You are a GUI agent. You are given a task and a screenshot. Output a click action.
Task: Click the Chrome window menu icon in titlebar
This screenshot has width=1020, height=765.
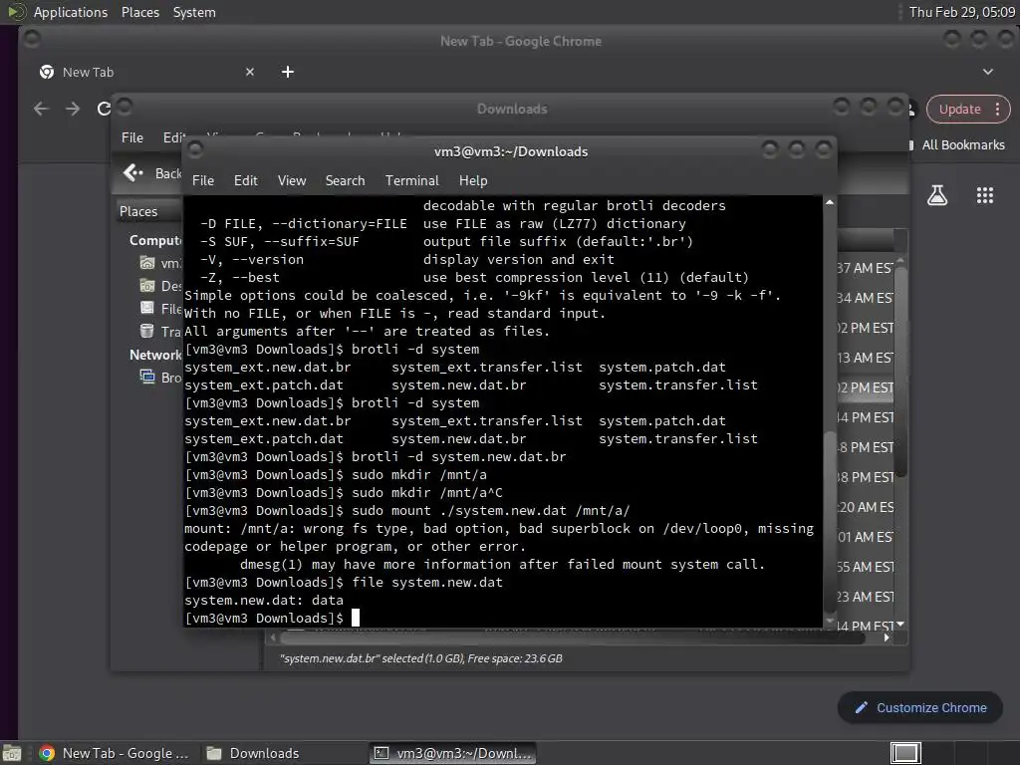31,39
